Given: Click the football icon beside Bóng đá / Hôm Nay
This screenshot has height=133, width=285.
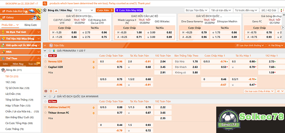Looking at the screenshot, I should (45, 10).
